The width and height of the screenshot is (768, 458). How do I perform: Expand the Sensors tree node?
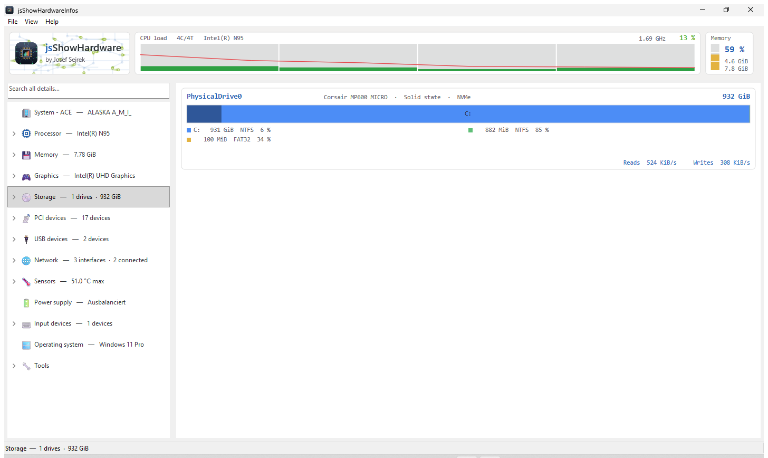14,281
